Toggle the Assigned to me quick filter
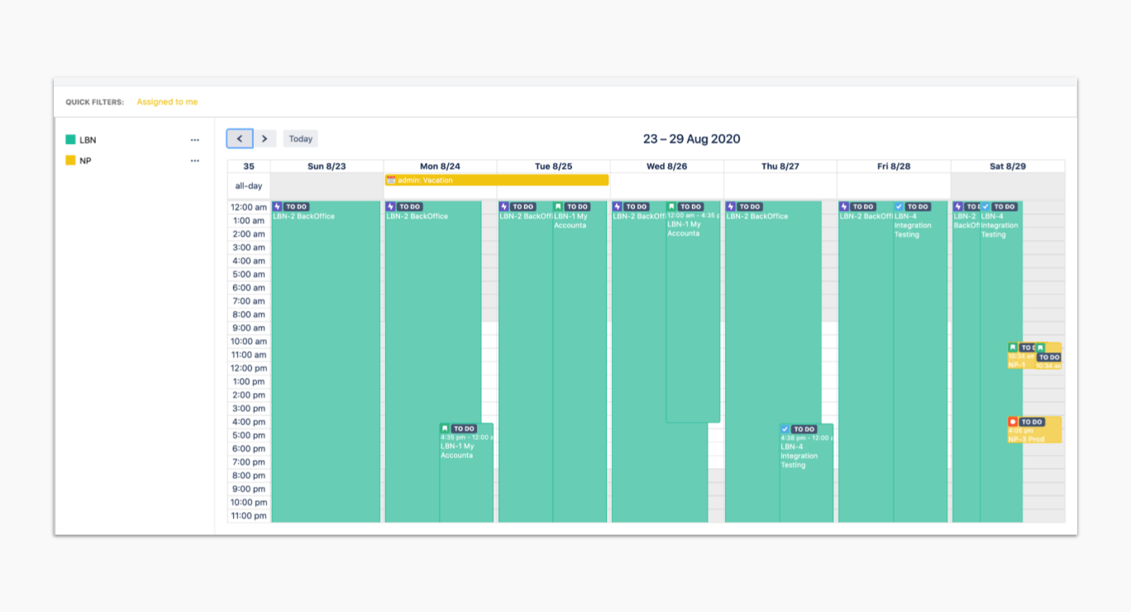This screenshot has height=612, width=1131. [x=167, y=102]
